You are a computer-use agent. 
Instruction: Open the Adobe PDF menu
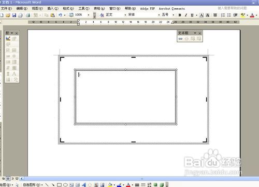pos(147,9)
